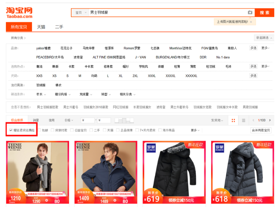Switch to grid view icon

click(x=233, y=120)
